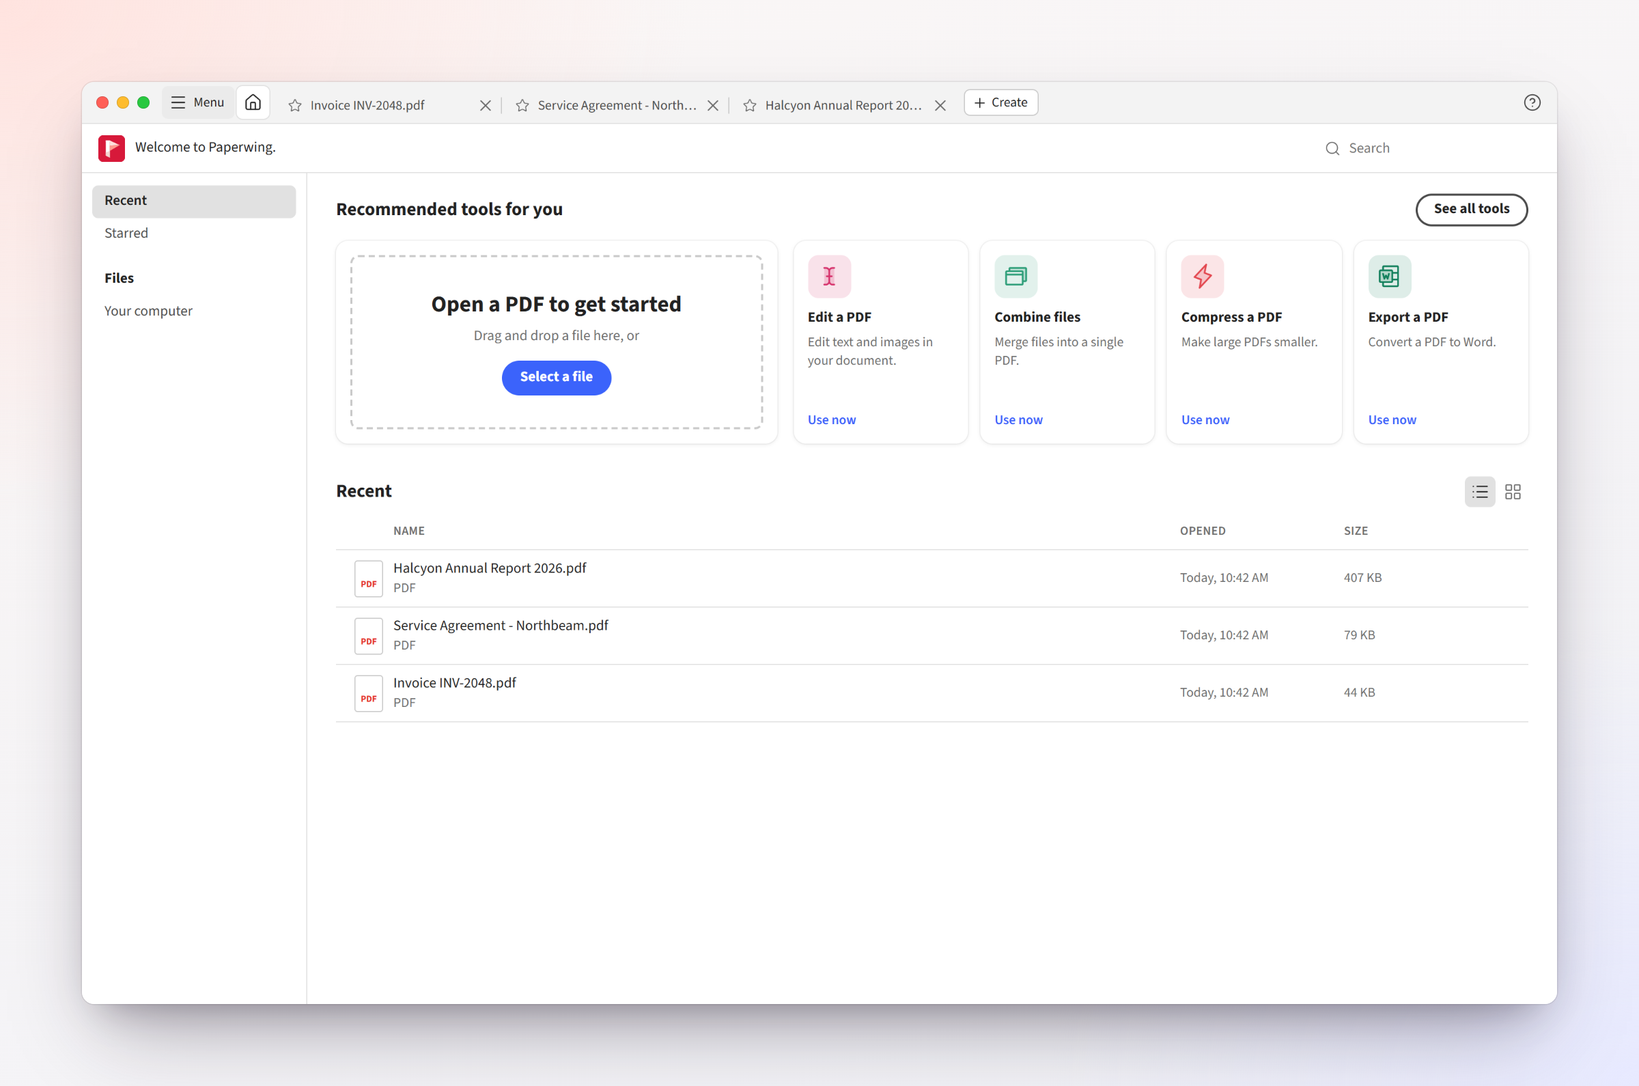
Task: Click the opened time for Service Agreement
Action: tap(1224, 636)
